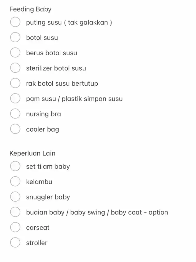Viewport: 196px width, 262px height.
Task: Tick the kelambu checkbox
Action: (x=15, y=181)
